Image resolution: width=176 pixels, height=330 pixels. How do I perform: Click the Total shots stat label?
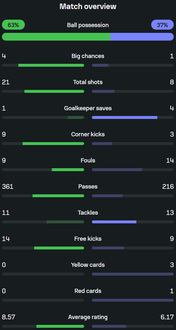tap(88, 82)
